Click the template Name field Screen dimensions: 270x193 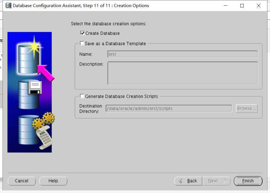click(182, 54)
